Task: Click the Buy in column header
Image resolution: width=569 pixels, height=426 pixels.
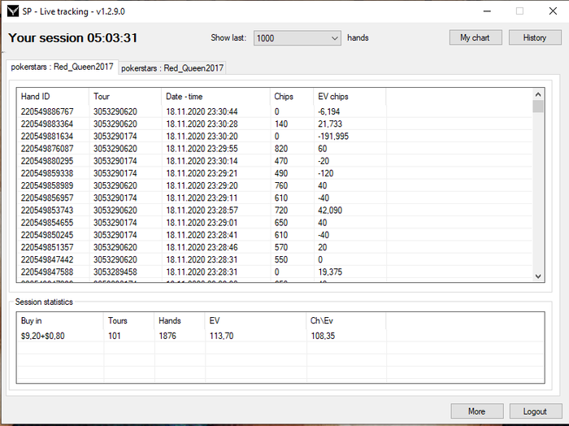Action: (60, 321)
